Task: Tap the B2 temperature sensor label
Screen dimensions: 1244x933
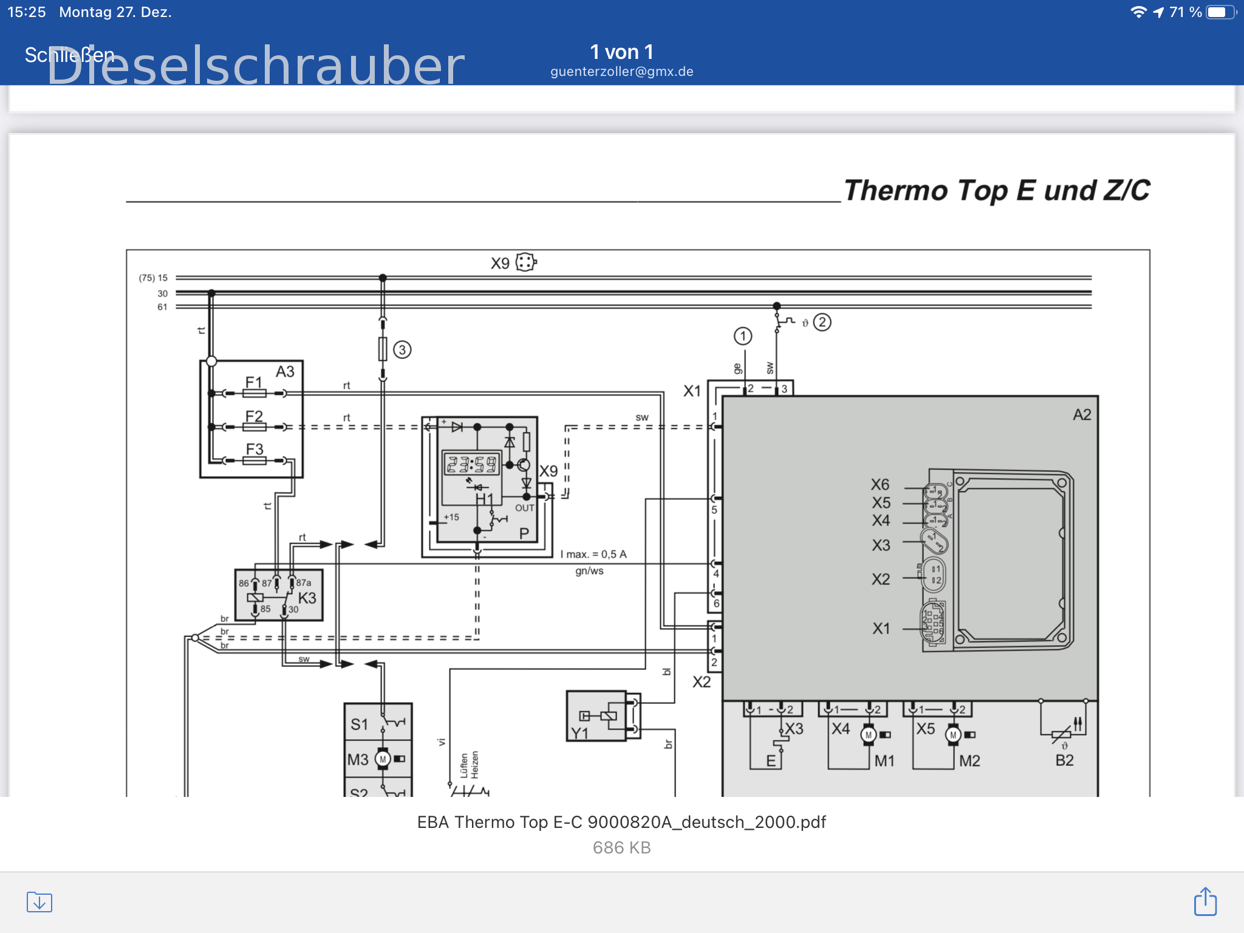Action: tap(1064, 760)
